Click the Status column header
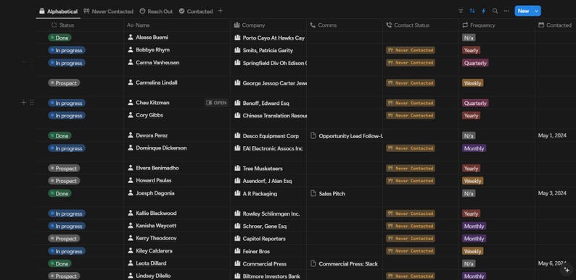This screenshot has height=280, width=576. pos(62,25)
